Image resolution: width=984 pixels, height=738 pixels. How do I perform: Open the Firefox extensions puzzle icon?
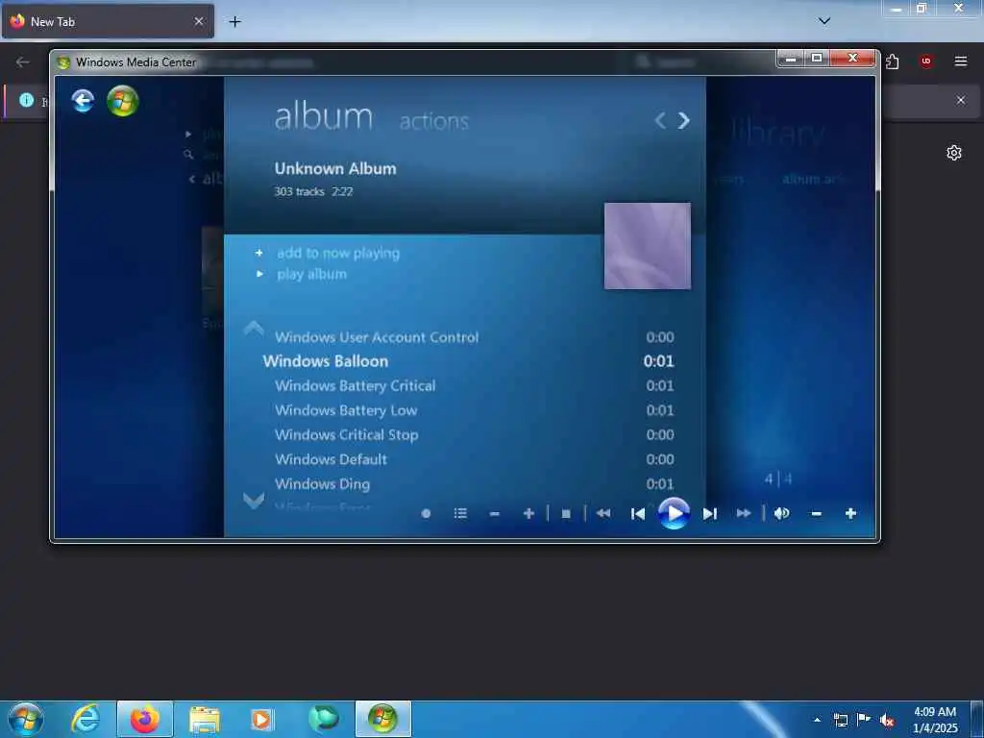point(893,61)
